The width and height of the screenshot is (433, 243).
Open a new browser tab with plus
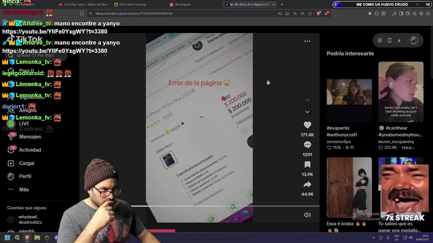(282, 4)
